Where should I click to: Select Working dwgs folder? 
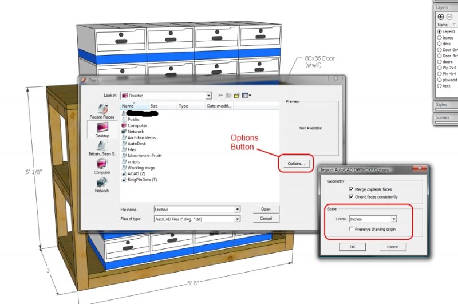(x=138, y=168)
